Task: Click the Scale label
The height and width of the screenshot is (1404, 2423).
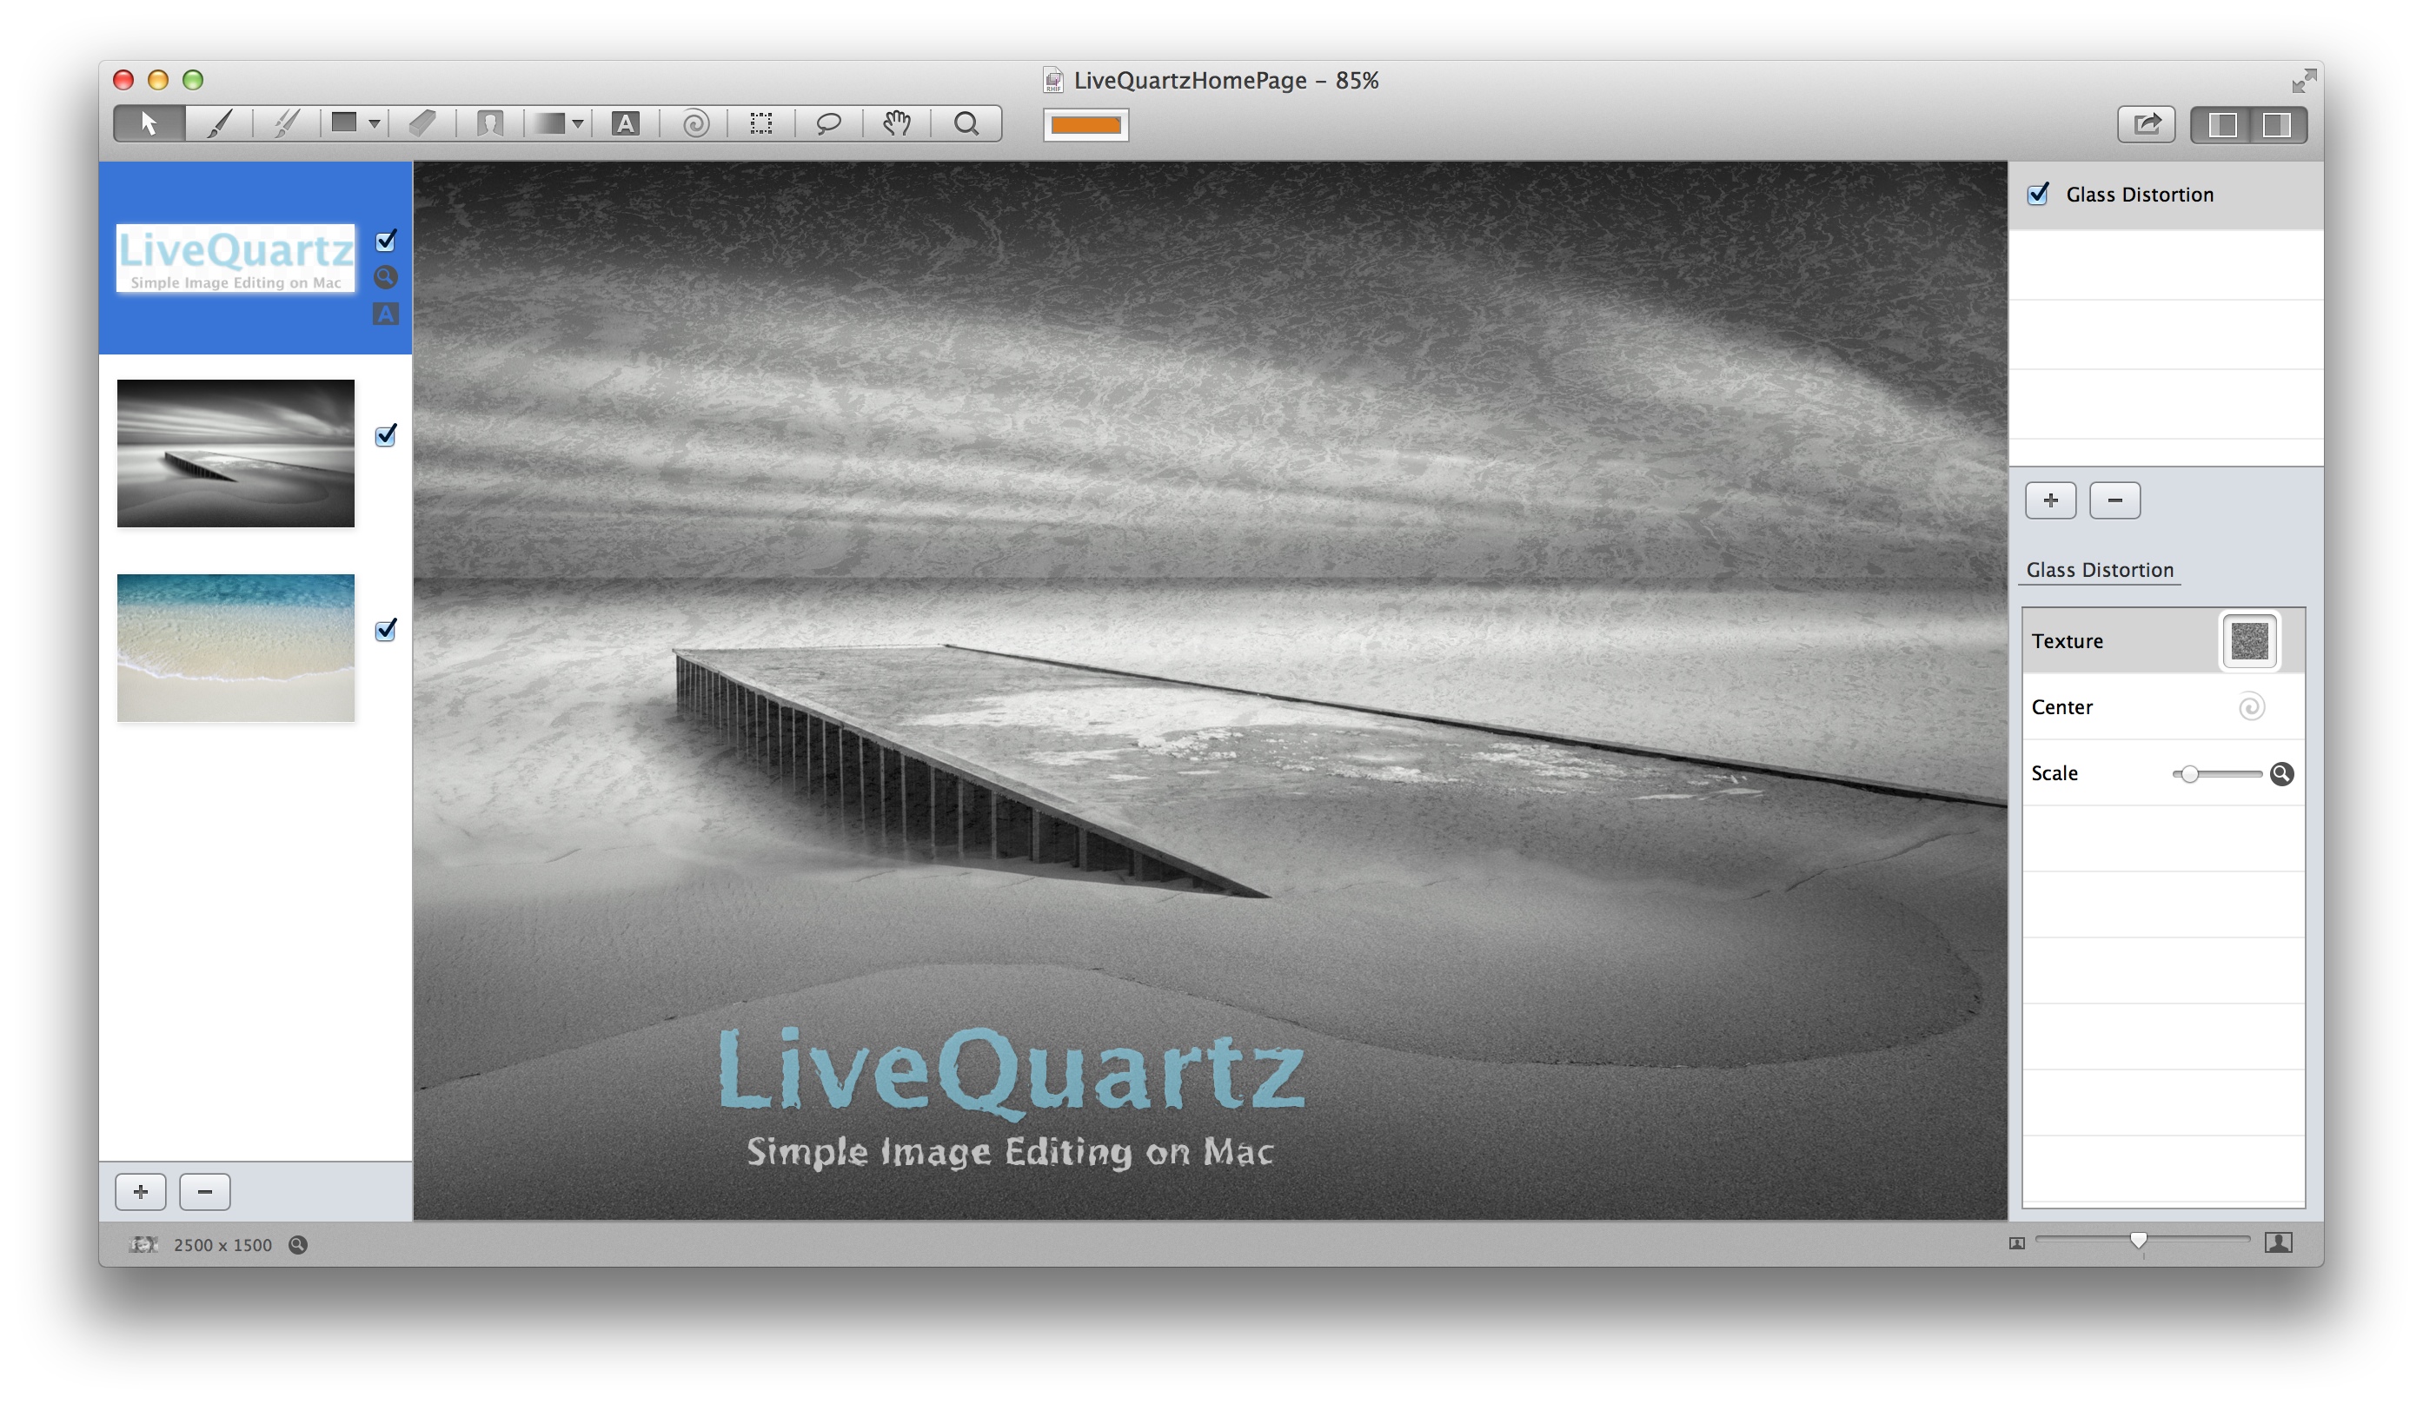Action: [2055, 773]
